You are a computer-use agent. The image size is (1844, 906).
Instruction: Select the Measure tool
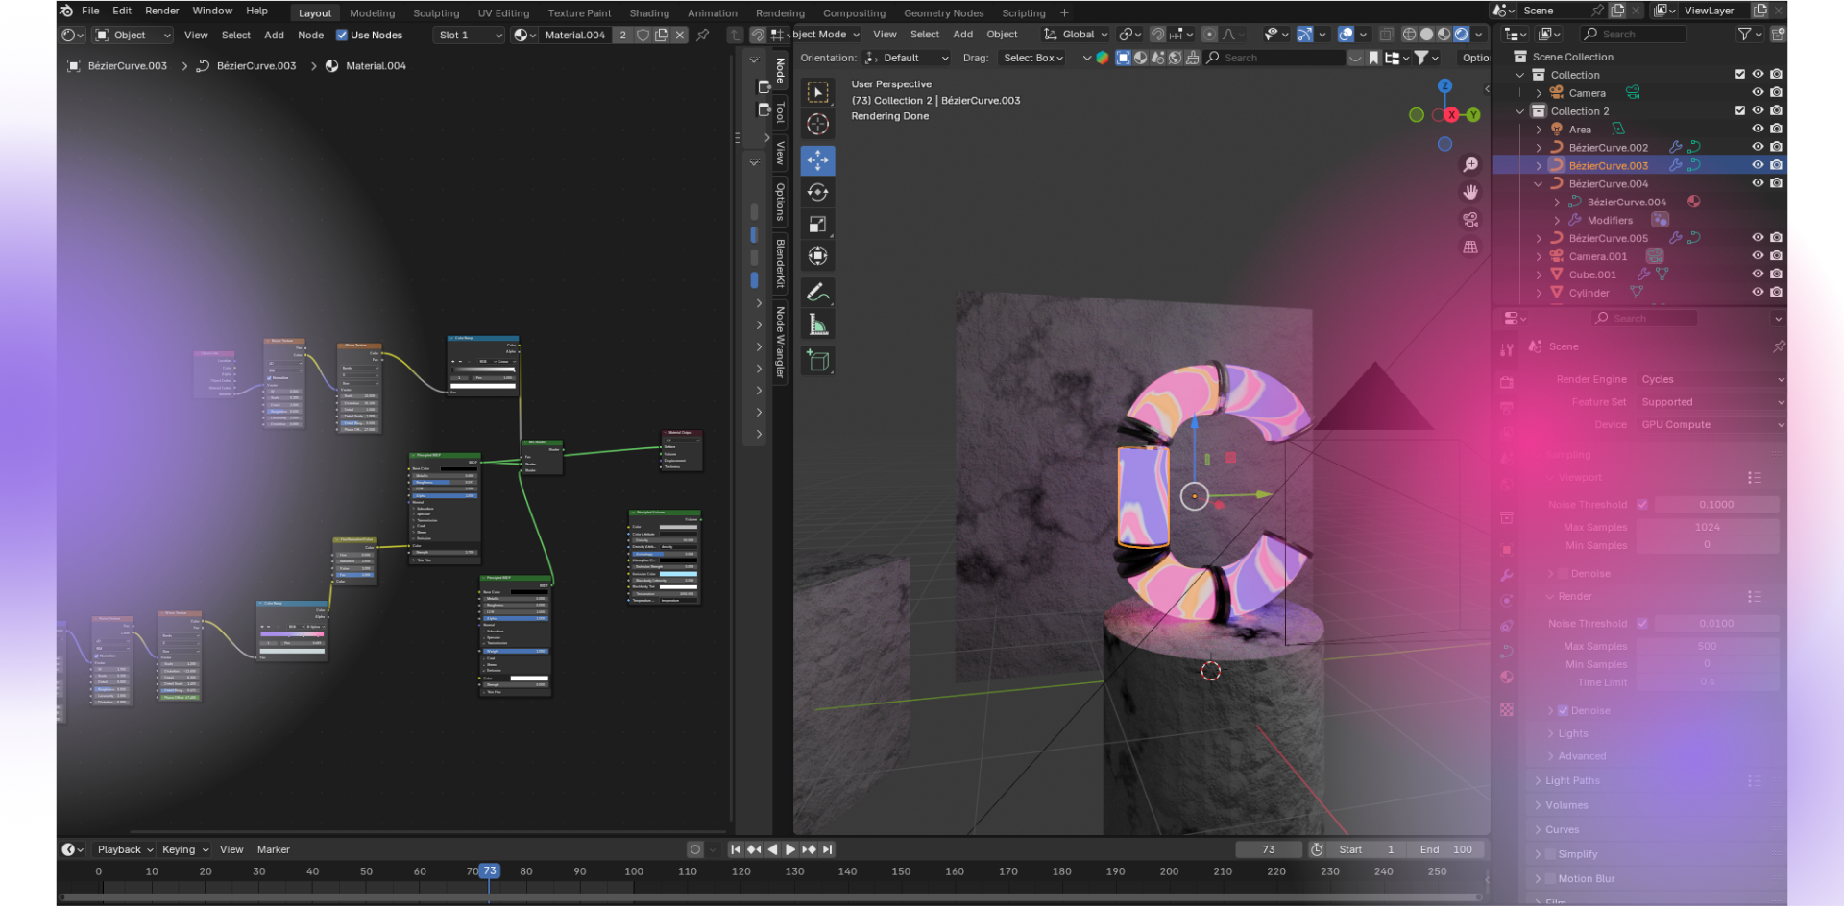(817, 325)
